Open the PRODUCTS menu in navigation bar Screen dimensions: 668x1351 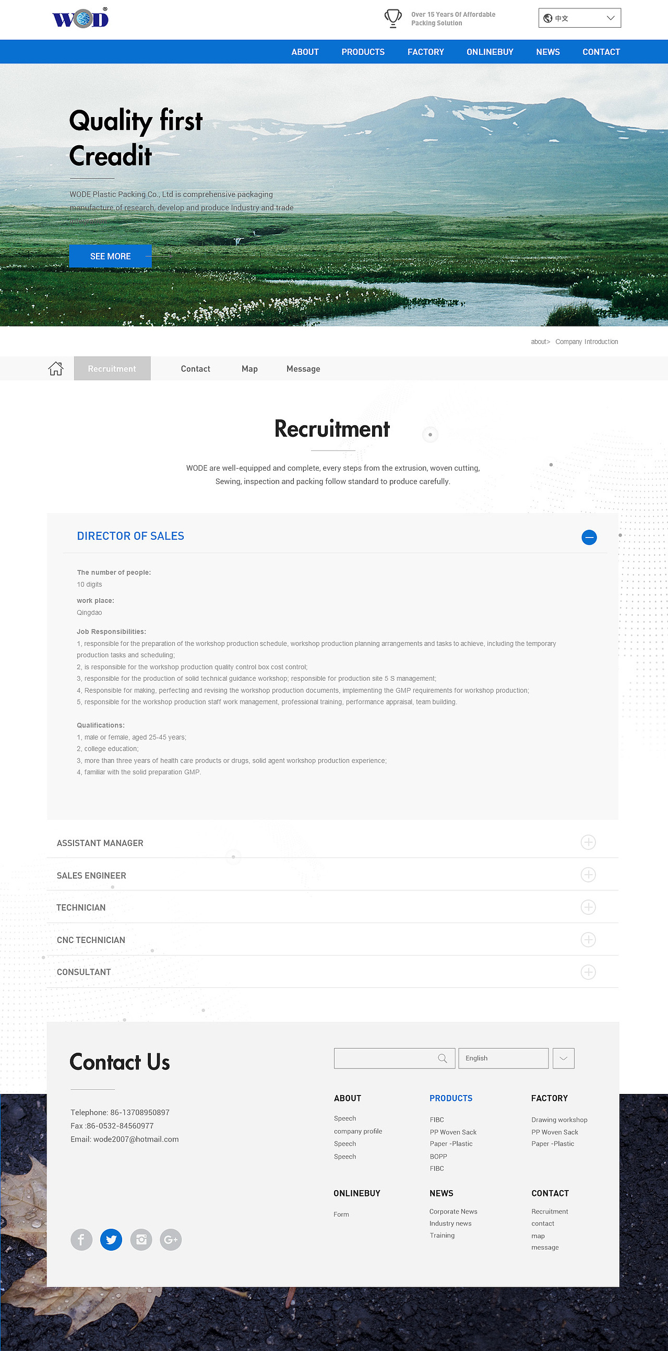coord(363,52)
